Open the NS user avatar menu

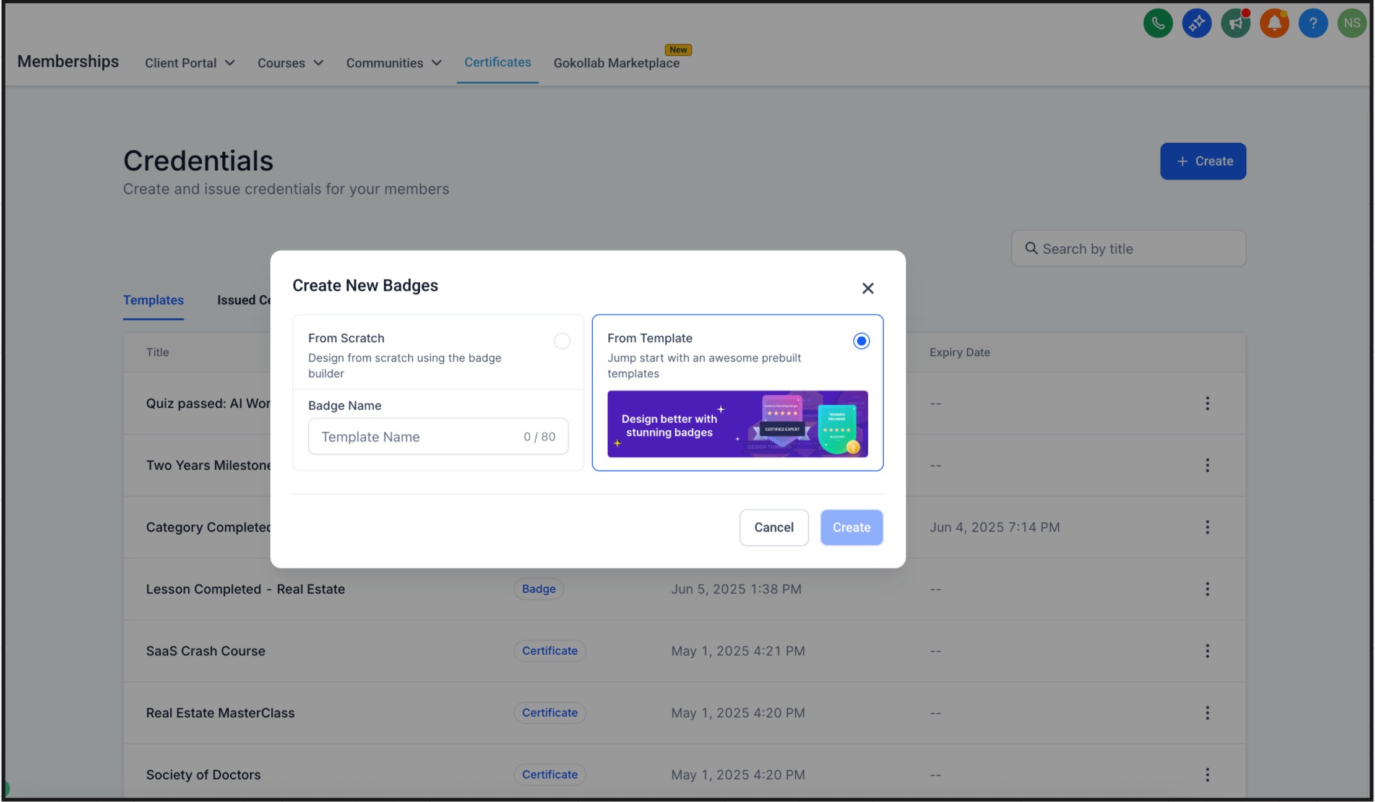coord(1351,24)
